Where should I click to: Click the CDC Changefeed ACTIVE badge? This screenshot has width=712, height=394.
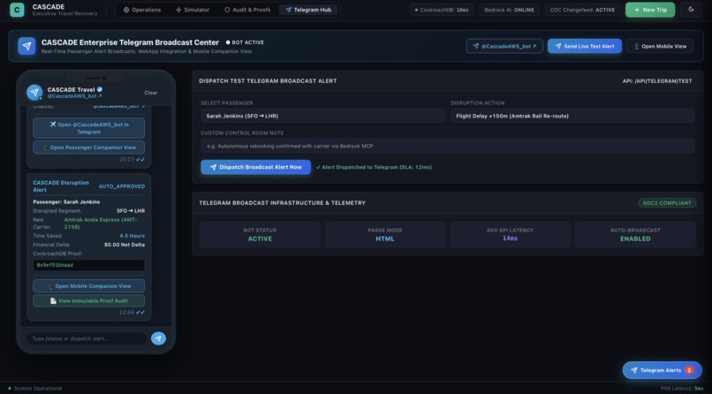pos(582,10)
